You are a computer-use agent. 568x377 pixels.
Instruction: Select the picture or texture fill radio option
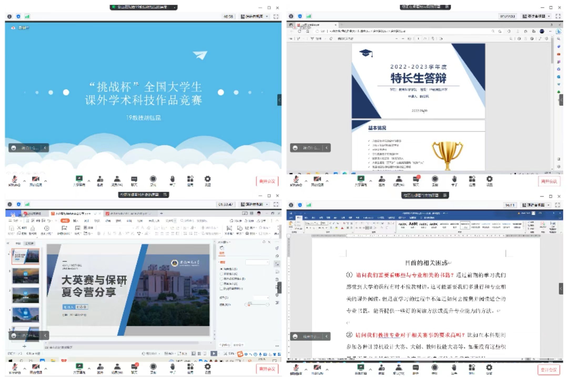click(x=221, y=279)
